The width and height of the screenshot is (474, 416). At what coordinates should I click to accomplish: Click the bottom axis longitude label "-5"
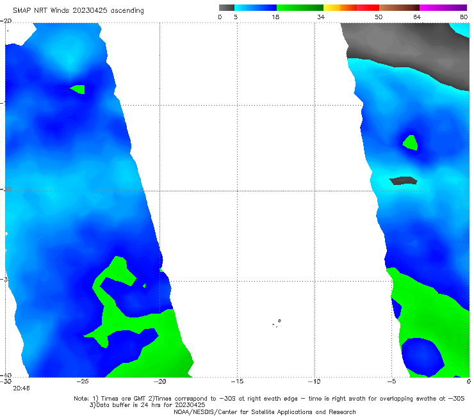coord(391,381)
